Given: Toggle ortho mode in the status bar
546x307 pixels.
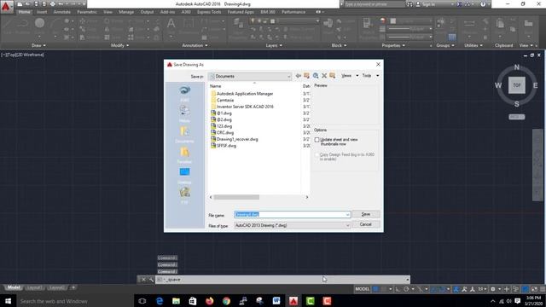Looking at the screenshot, I should [x=398, y=289].
